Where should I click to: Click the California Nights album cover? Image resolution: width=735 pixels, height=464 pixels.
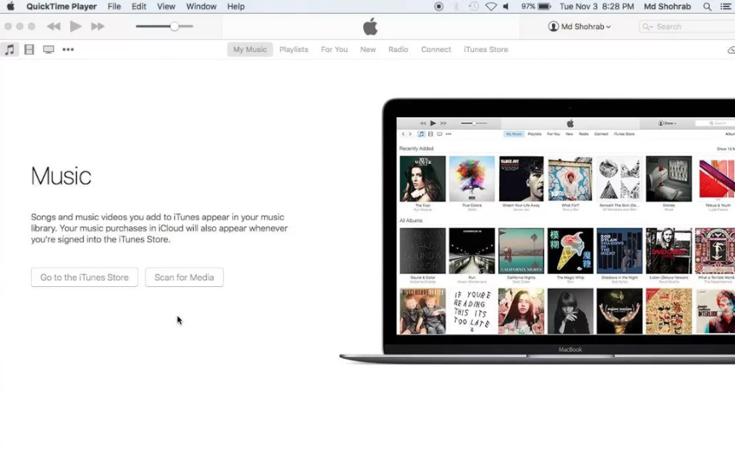pos(521,251)
